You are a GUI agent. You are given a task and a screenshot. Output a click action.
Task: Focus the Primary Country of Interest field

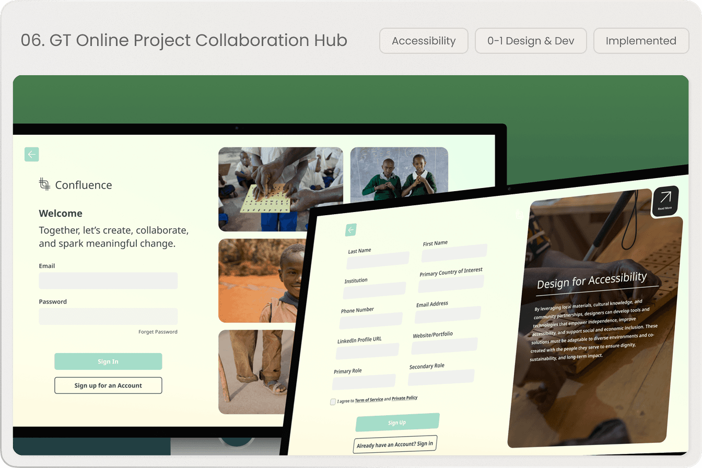[x=451, y=284]
